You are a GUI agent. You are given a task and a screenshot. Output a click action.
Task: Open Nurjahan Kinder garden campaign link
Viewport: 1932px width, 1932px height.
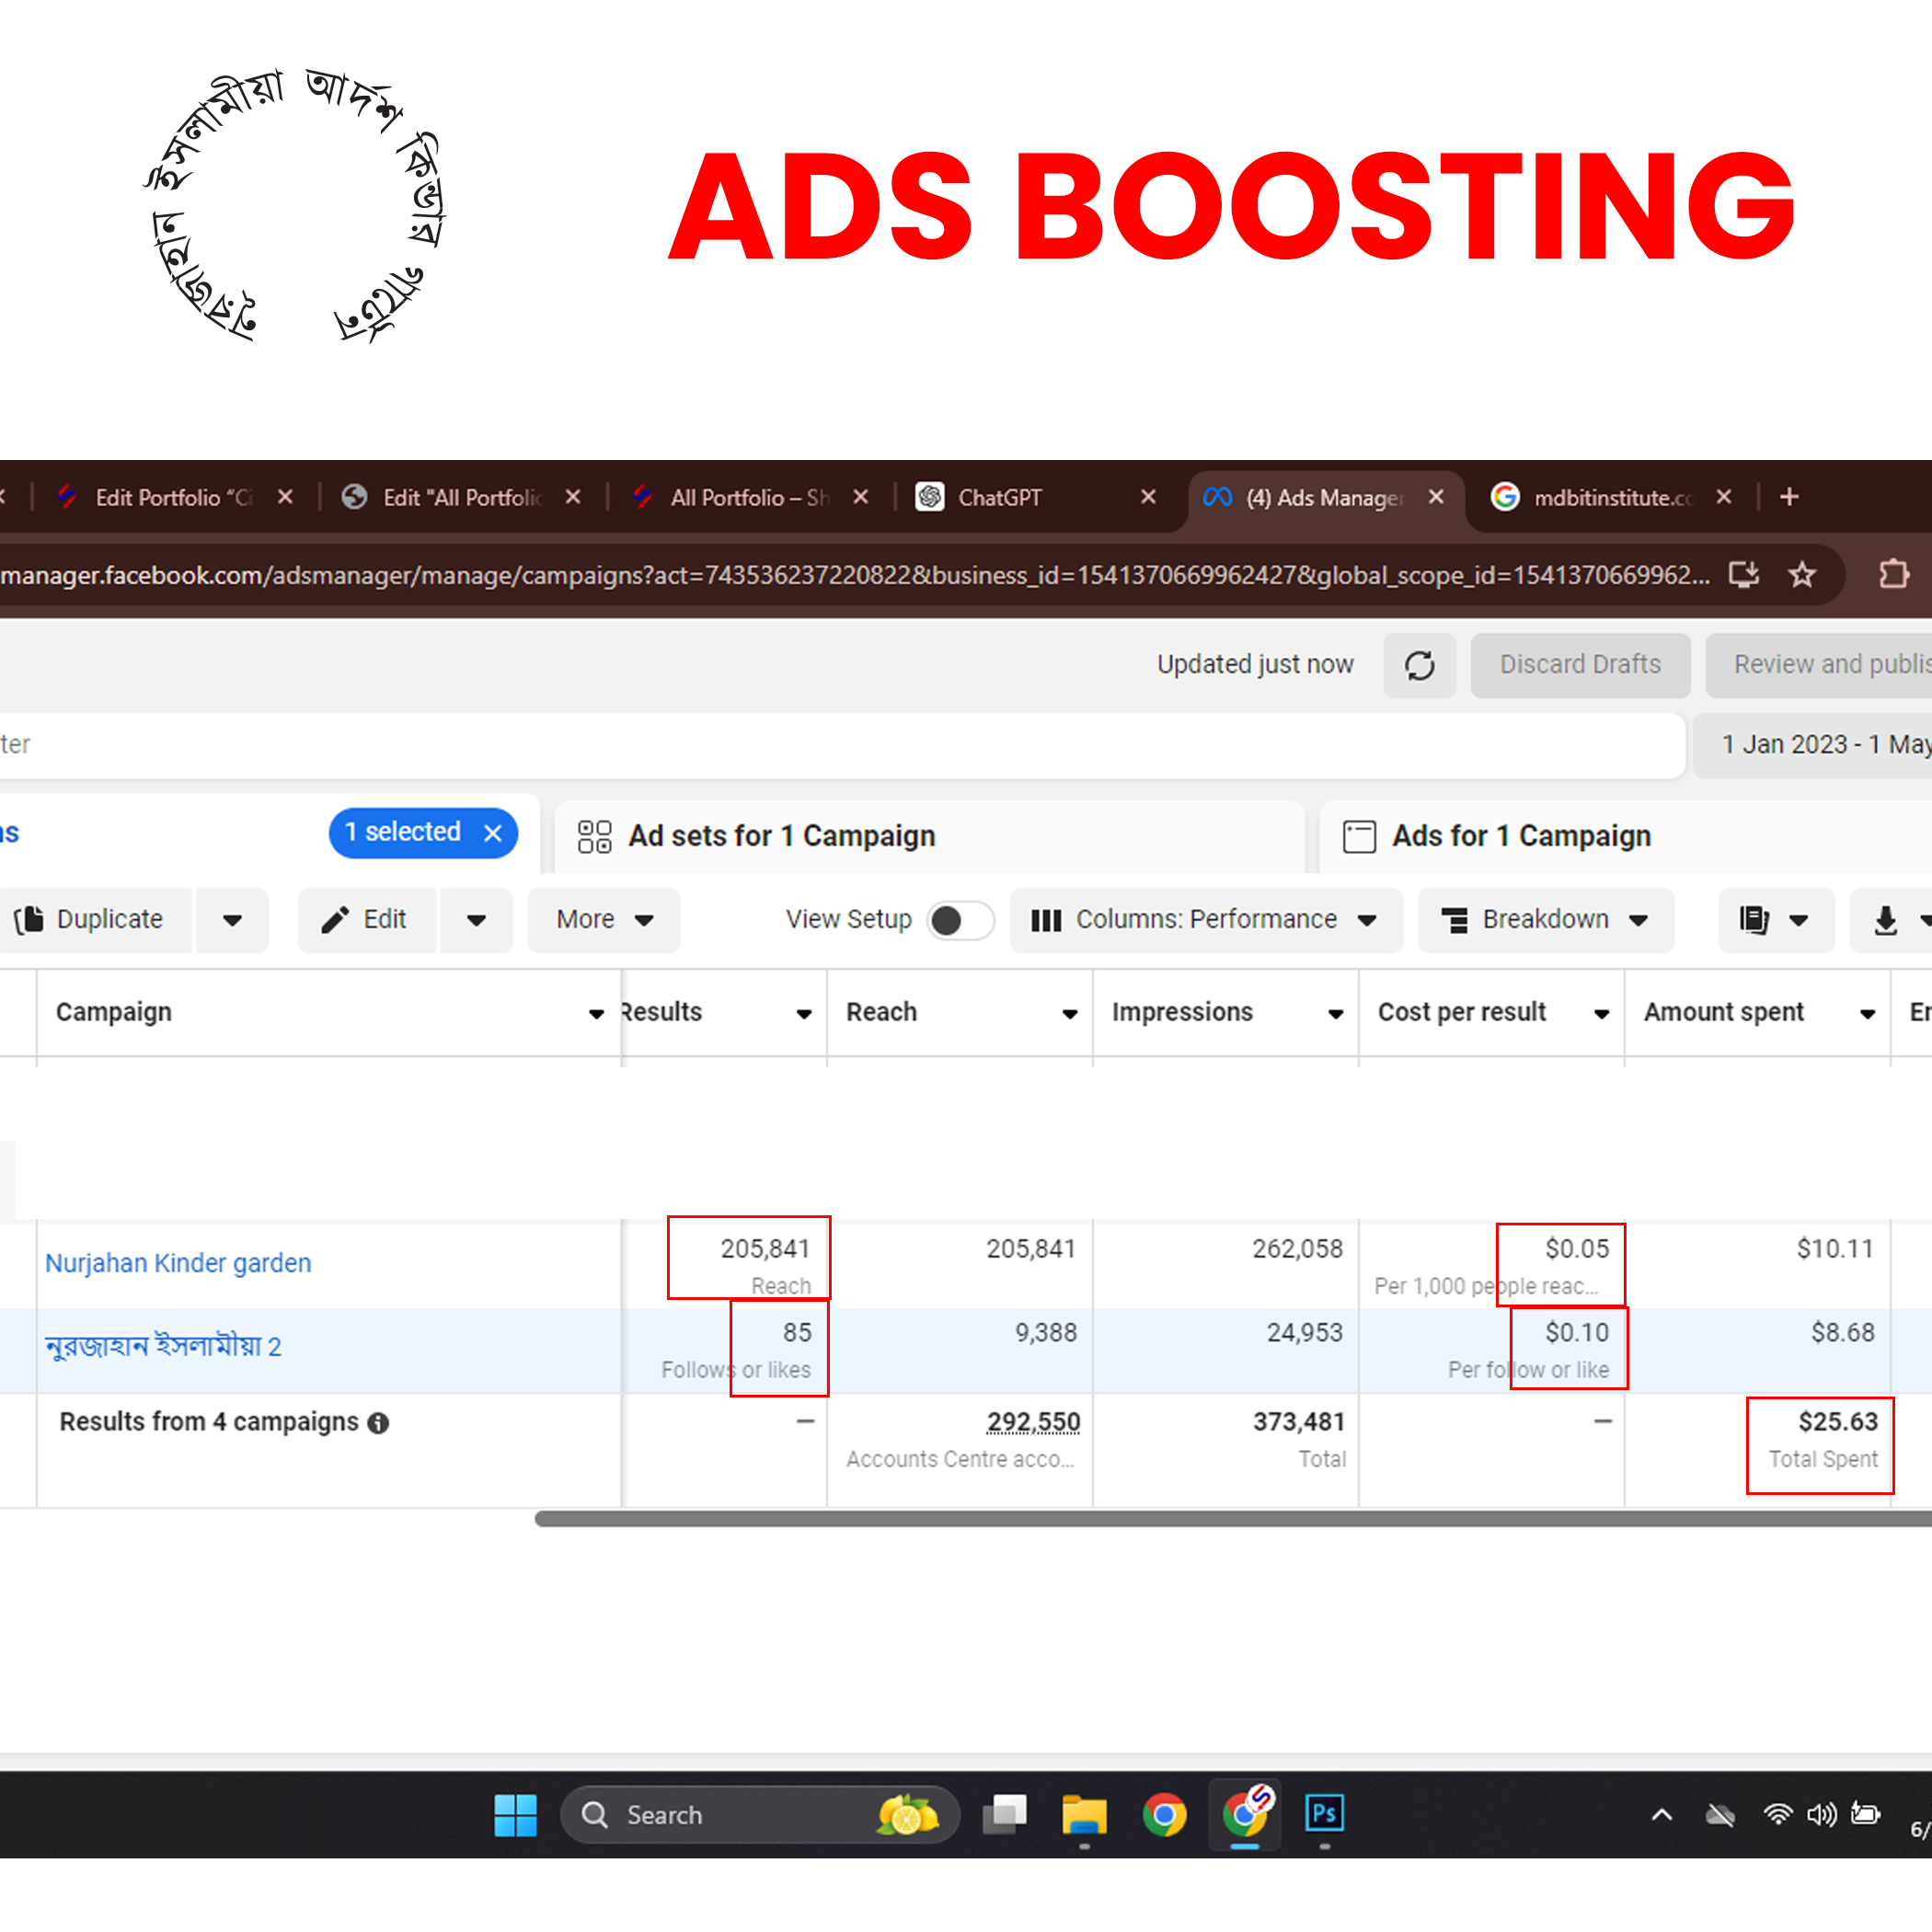178,1263
